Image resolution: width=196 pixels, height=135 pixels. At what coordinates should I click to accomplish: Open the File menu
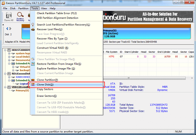(x=5, y=8)
